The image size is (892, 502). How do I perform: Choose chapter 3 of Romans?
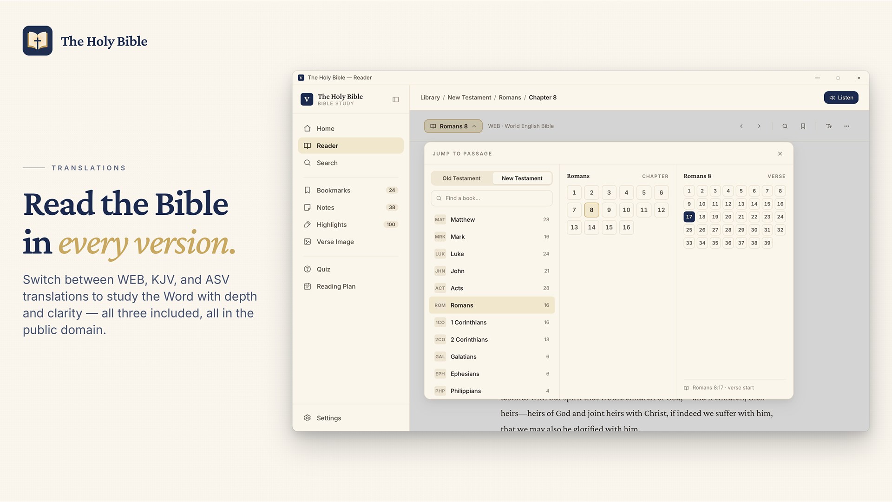[609, 193]
